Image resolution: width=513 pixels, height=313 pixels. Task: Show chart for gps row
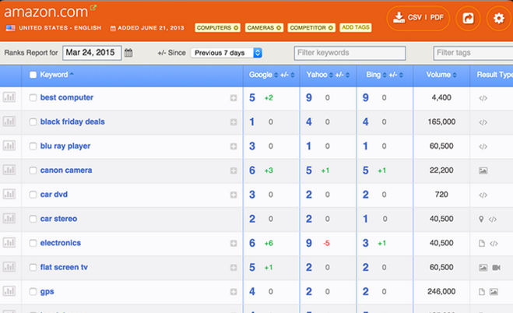click(x=9, y=290)
